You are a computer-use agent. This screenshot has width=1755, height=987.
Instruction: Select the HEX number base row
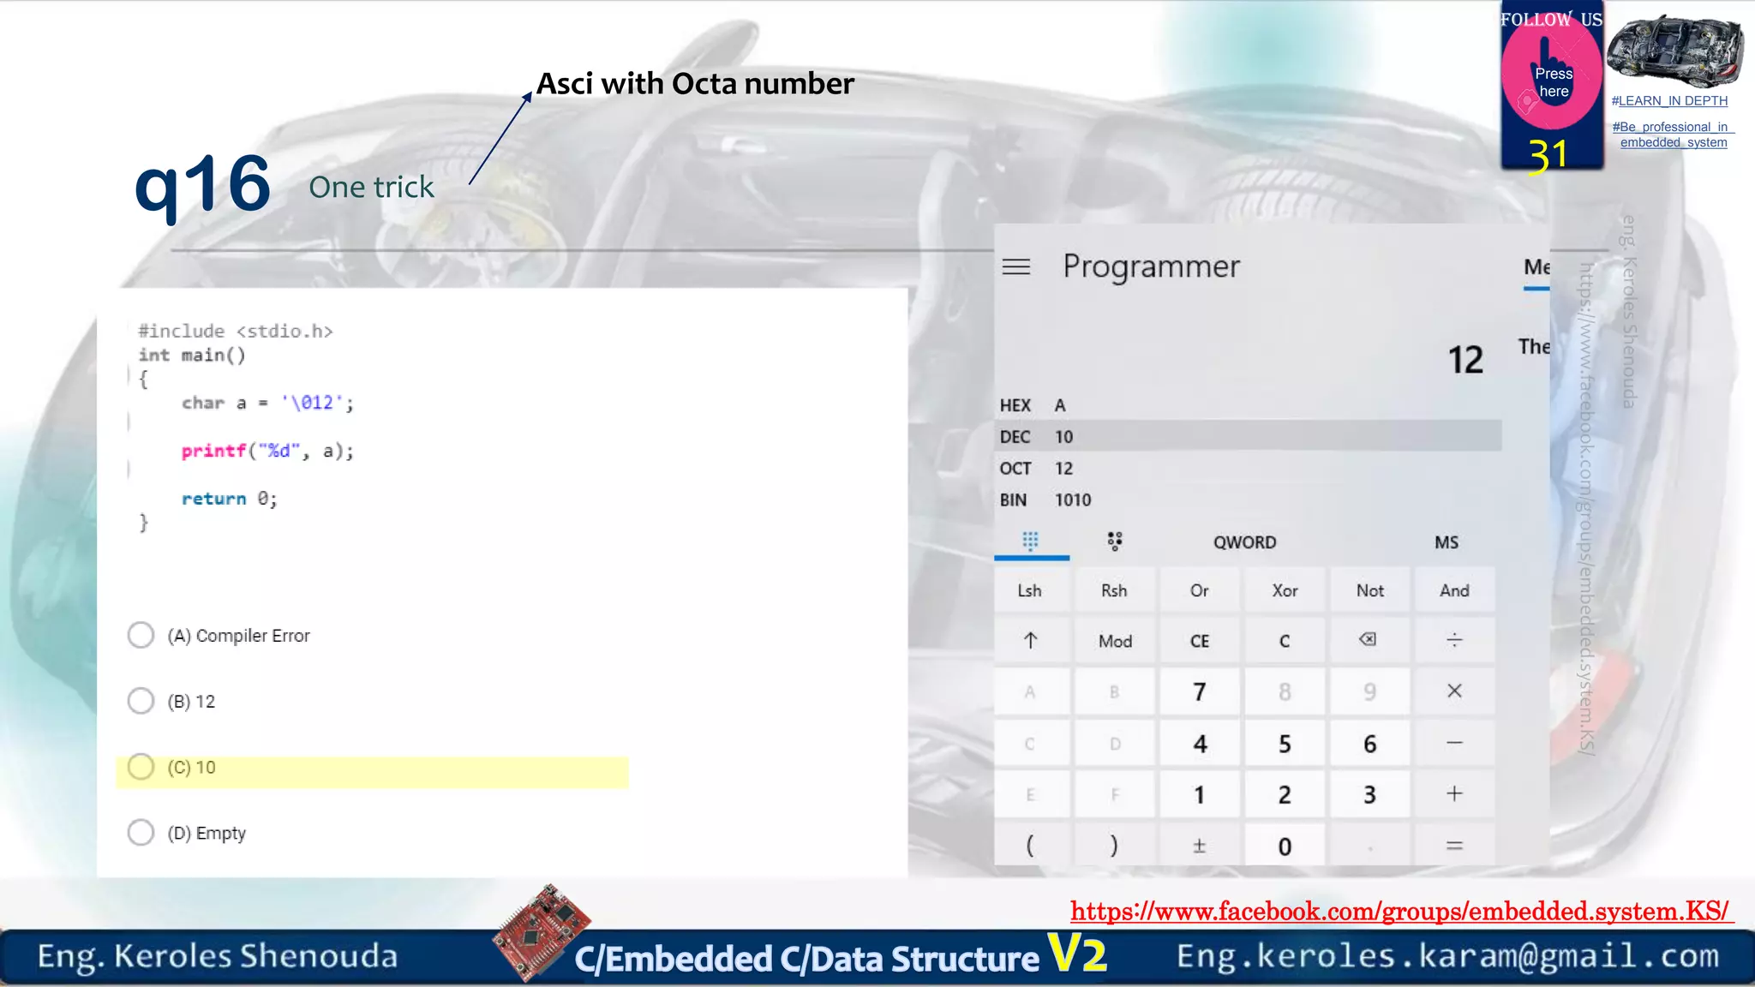[1249, 405]
